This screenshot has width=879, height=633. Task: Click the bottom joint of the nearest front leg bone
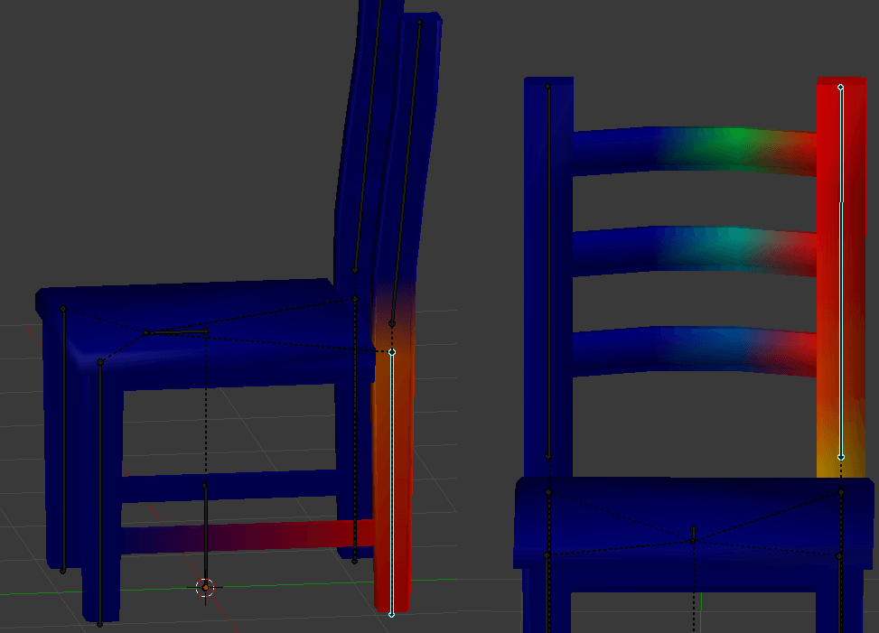[x=99, y=624]
